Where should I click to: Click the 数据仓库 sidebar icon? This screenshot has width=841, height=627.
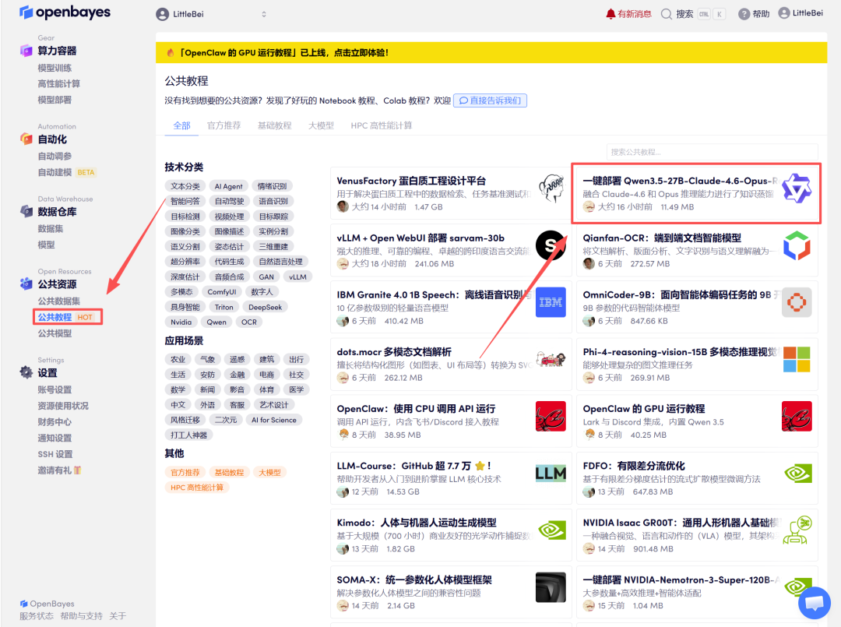pos(26,211)
